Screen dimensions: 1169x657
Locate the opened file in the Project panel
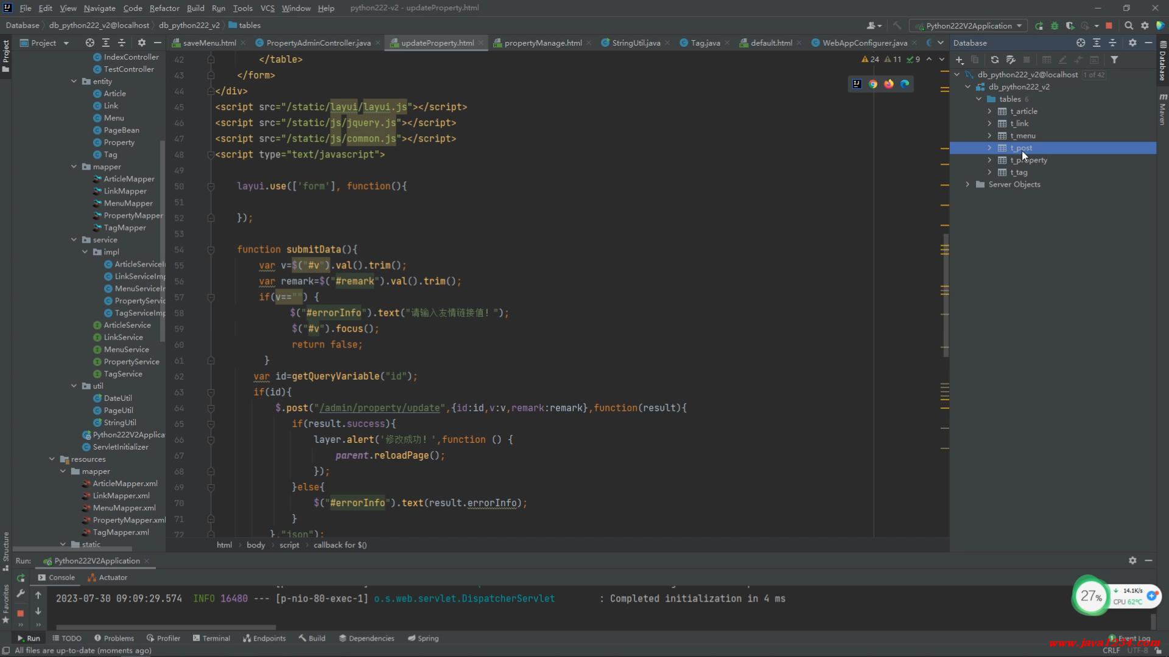pyautogui.click(x=90, y=43)
